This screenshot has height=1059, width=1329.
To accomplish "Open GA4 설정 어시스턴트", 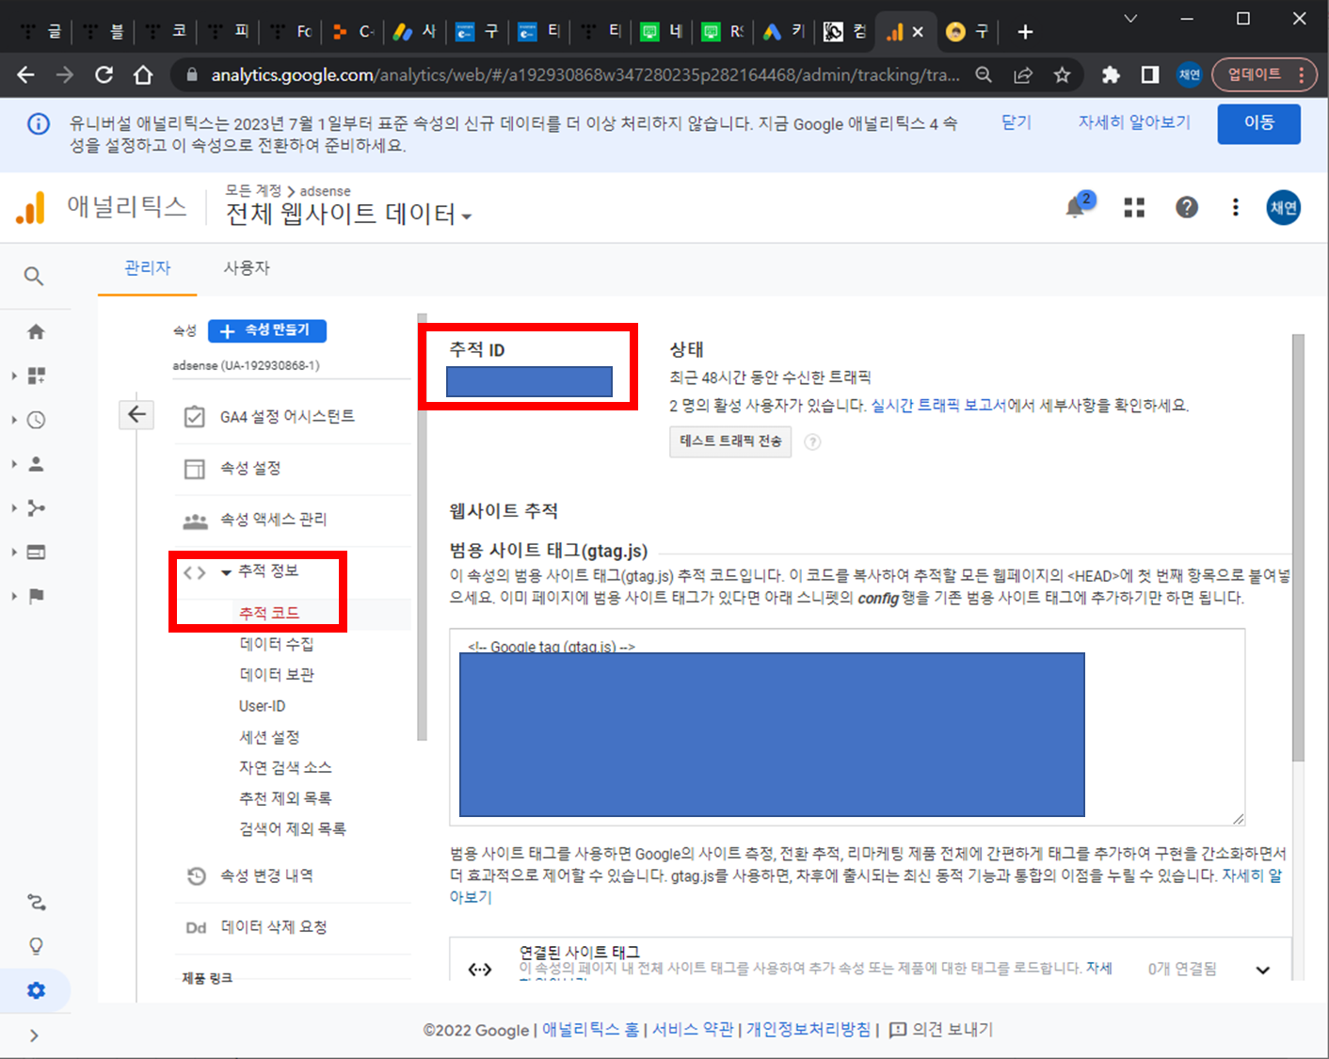I will coord(287,417).
